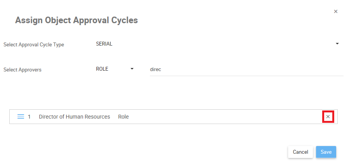This screenshot has width=347, height=163.
Task: Click the ROLE value text
Action: click(102, 69)
